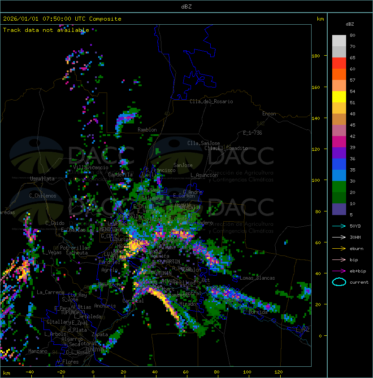Click the 'Villavicencio' map label
Image resolution: width=373 pixels, height=378 pixels.
coord(91,167)
